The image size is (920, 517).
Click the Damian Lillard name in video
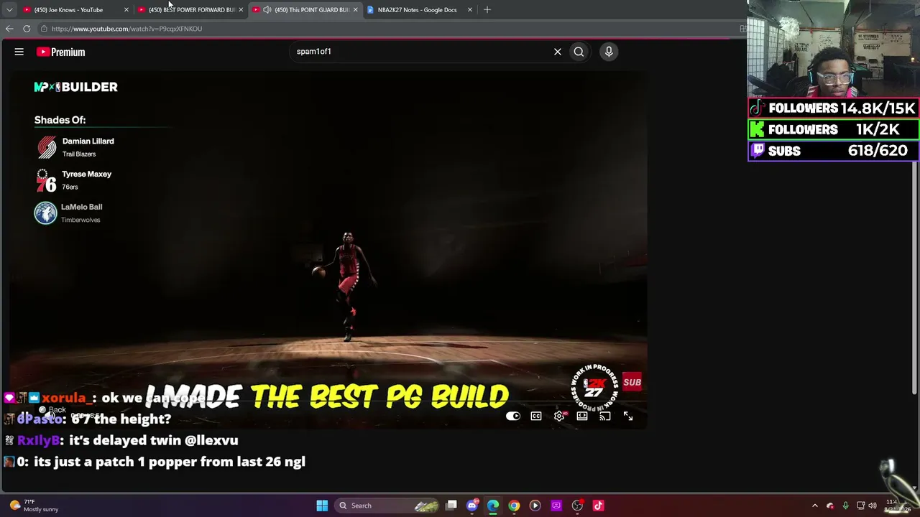click(x=88, y=141)
